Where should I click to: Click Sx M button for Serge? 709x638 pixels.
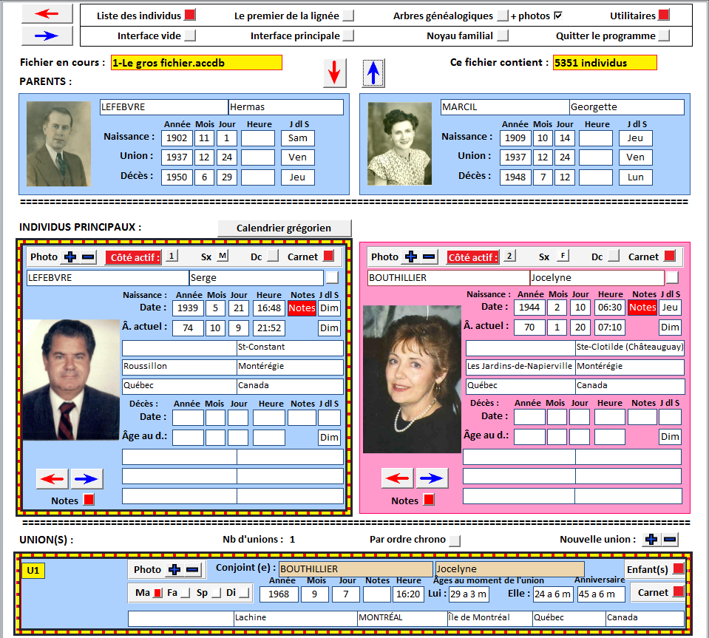[x=223, y=256]
